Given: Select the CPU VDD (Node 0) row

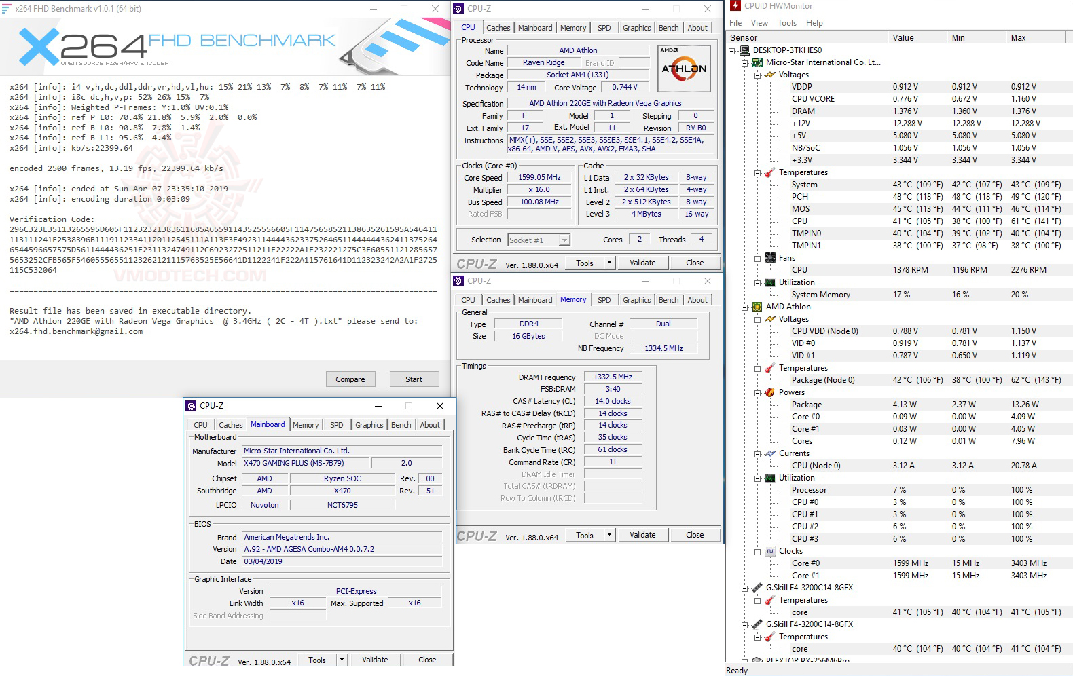Looking at the screenshot, I should click(x=900, y=331).
